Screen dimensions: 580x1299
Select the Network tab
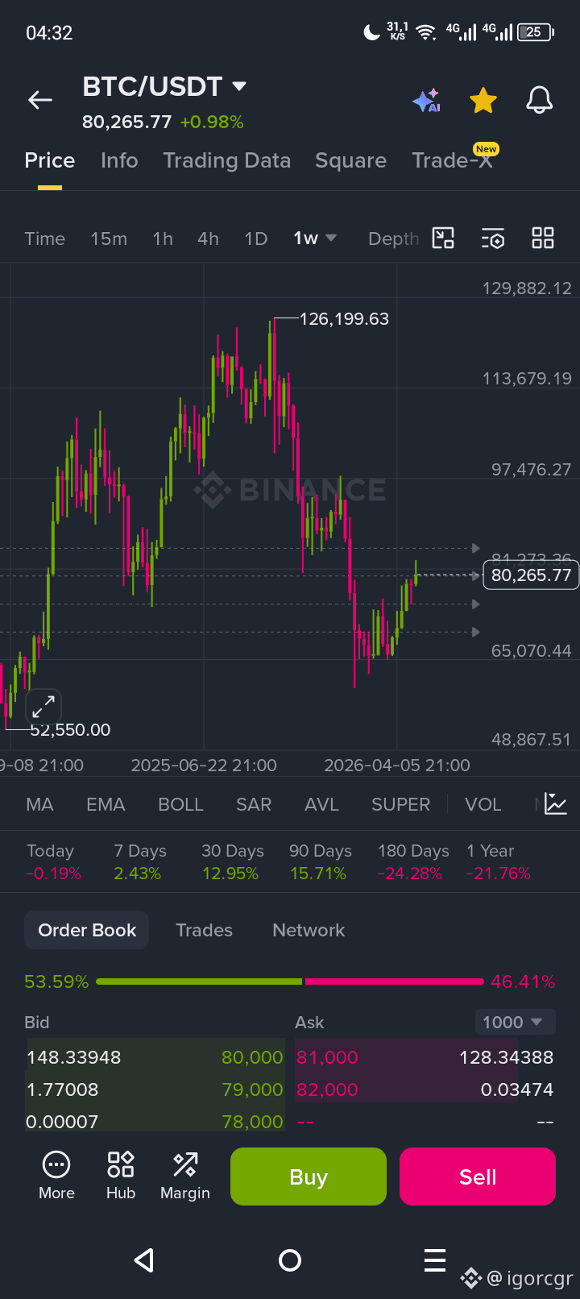point(309,930)
